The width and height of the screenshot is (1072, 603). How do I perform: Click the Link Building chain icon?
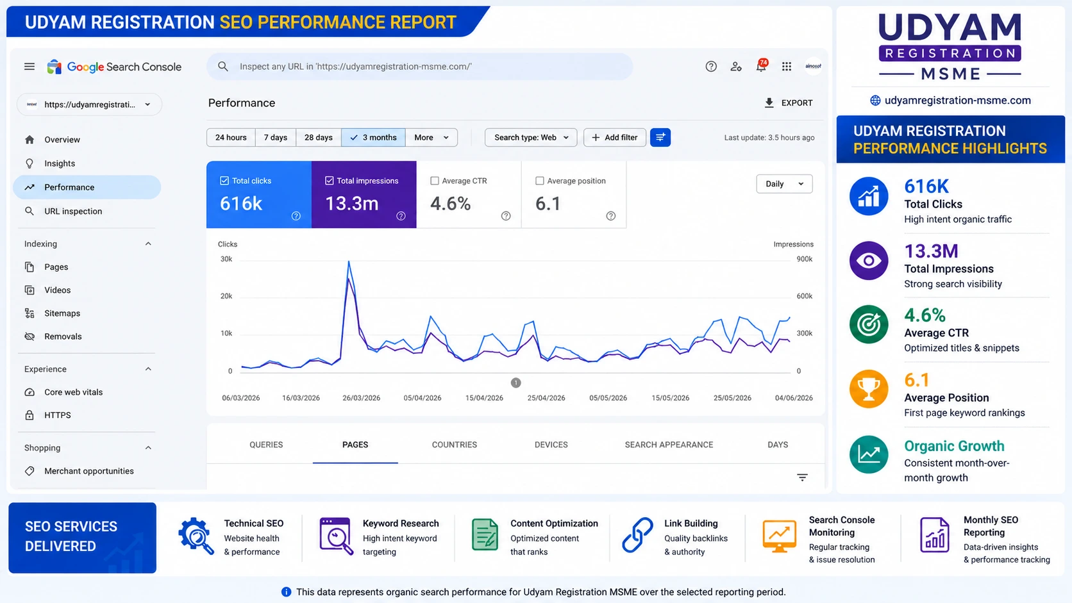[x=637, y=535]
